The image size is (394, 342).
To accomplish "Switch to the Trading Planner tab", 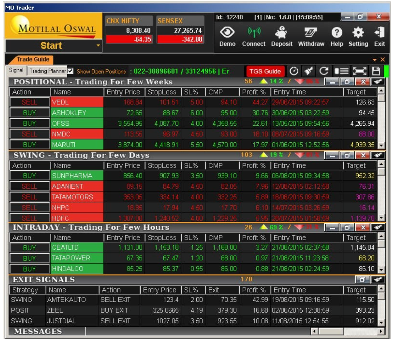I will 47,71.
